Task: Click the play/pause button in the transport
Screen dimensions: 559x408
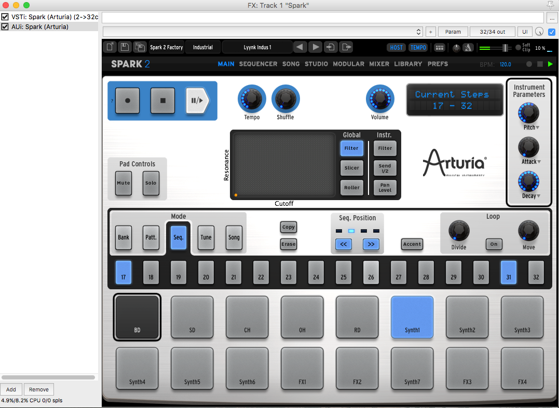Action: [x=197, y=101]
